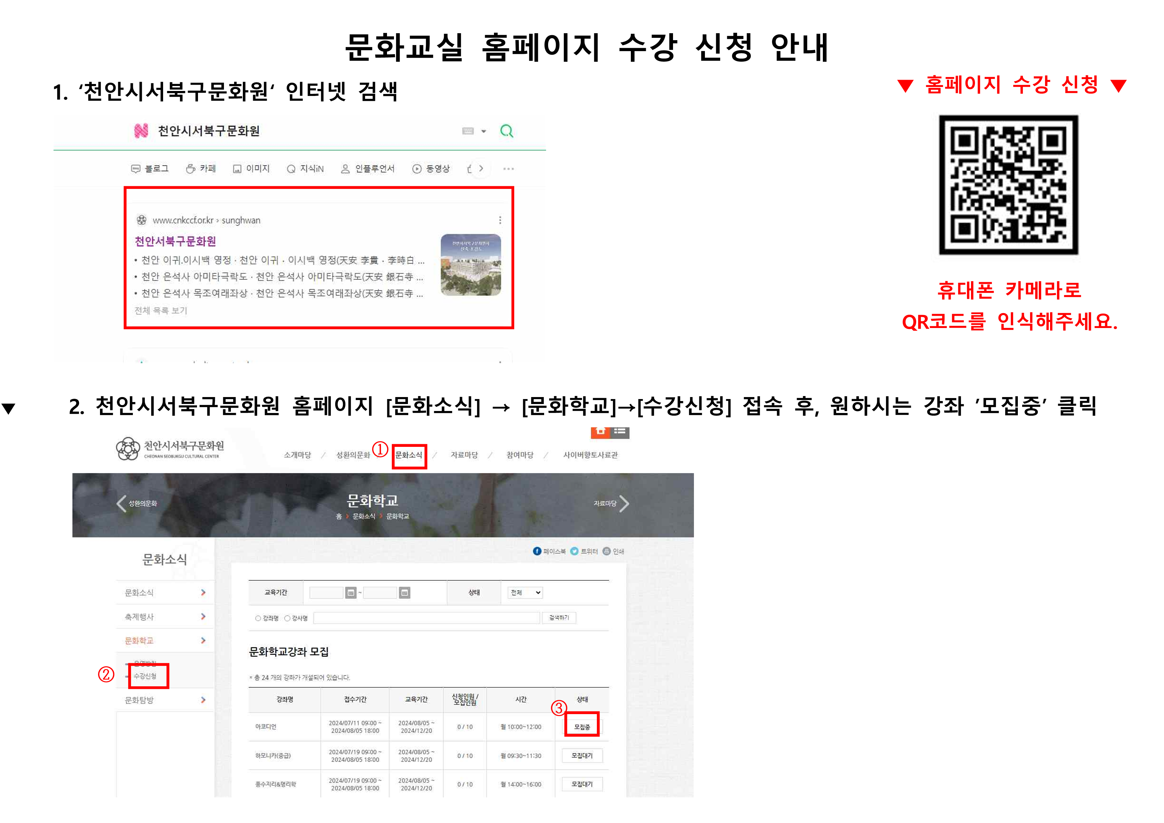Open the start date calendar picker
The height and width of the screenshot is (823, 1164).
point(350,592)
